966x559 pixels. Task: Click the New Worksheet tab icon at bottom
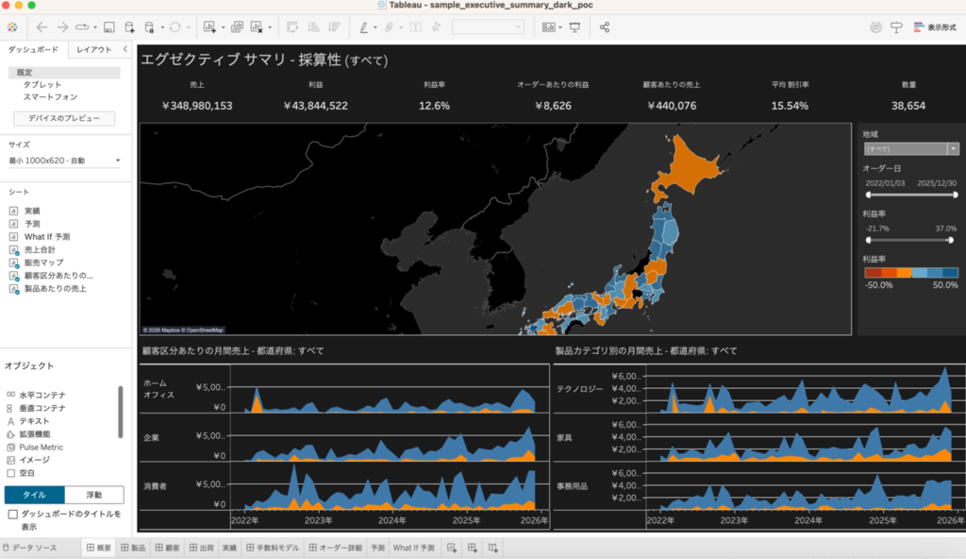[452, 548]
